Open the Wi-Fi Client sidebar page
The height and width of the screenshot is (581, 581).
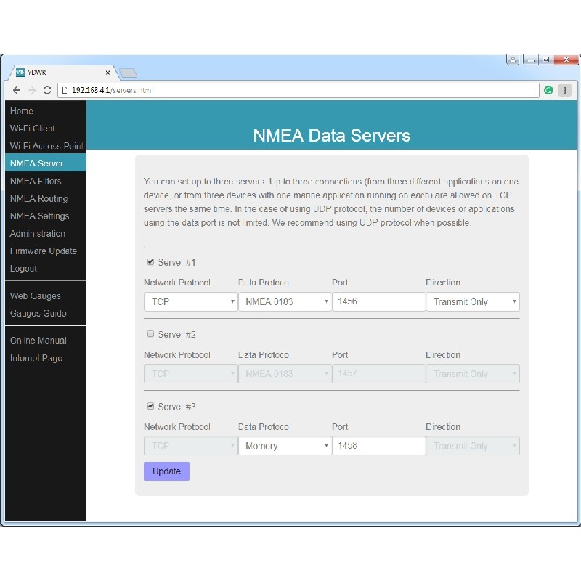[33, 129]
